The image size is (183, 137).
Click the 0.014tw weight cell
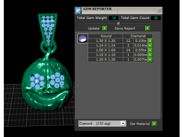point(141,45)
